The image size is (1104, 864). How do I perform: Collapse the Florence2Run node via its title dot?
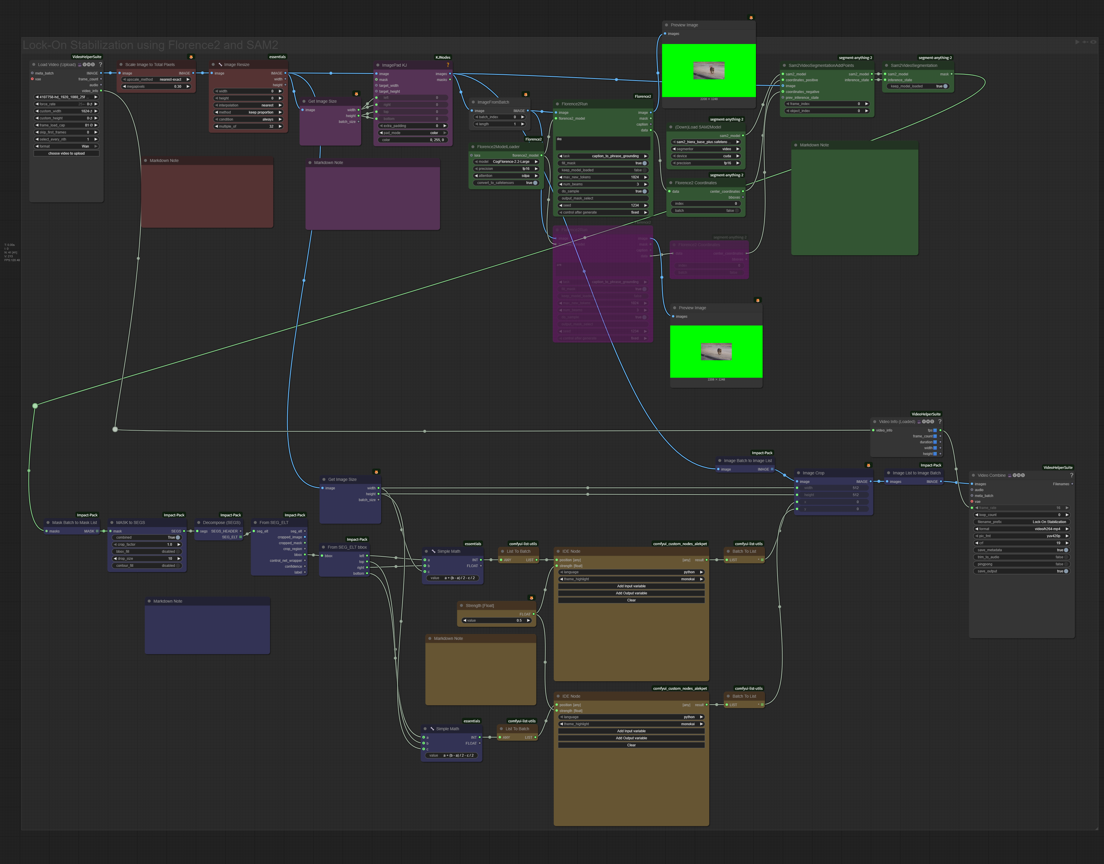[x=557, y=104]
